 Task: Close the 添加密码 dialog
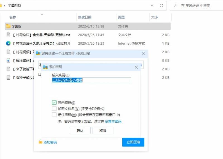tap(136, 67)
